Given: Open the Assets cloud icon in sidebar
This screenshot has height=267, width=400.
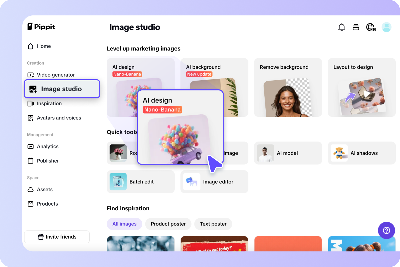Looking at the screenshot, I should [x=31, y=189].
